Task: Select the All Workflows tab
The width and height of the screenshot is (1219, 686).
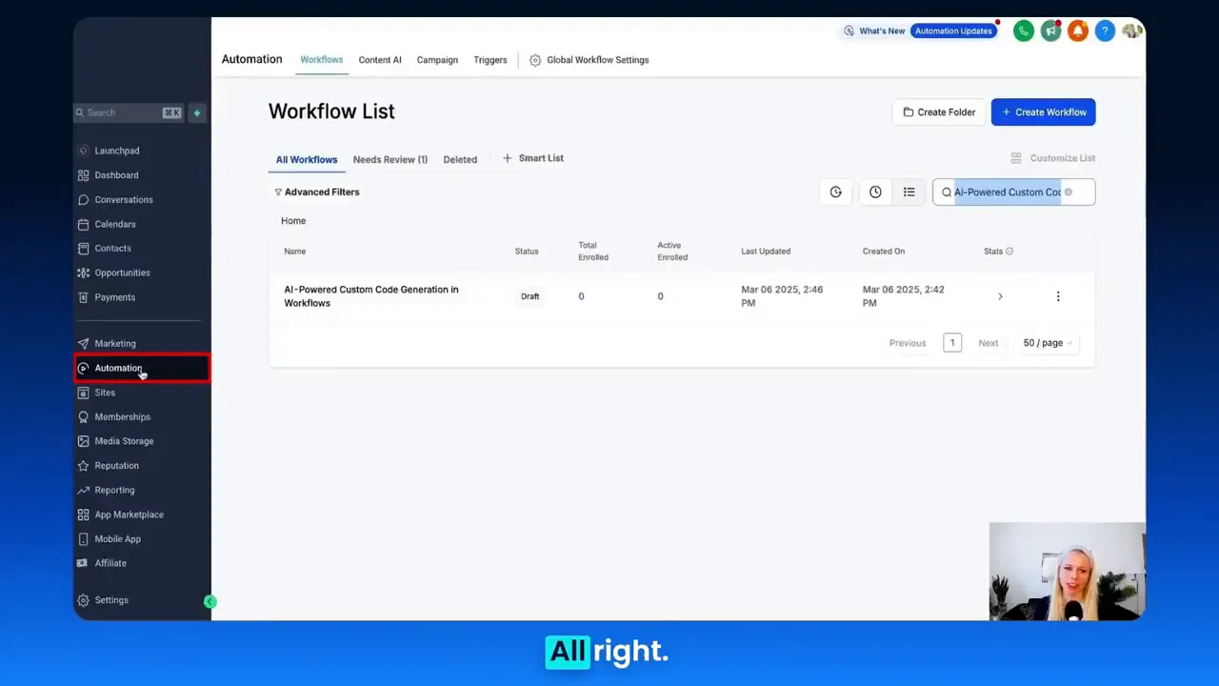Action: pos(307,159)
